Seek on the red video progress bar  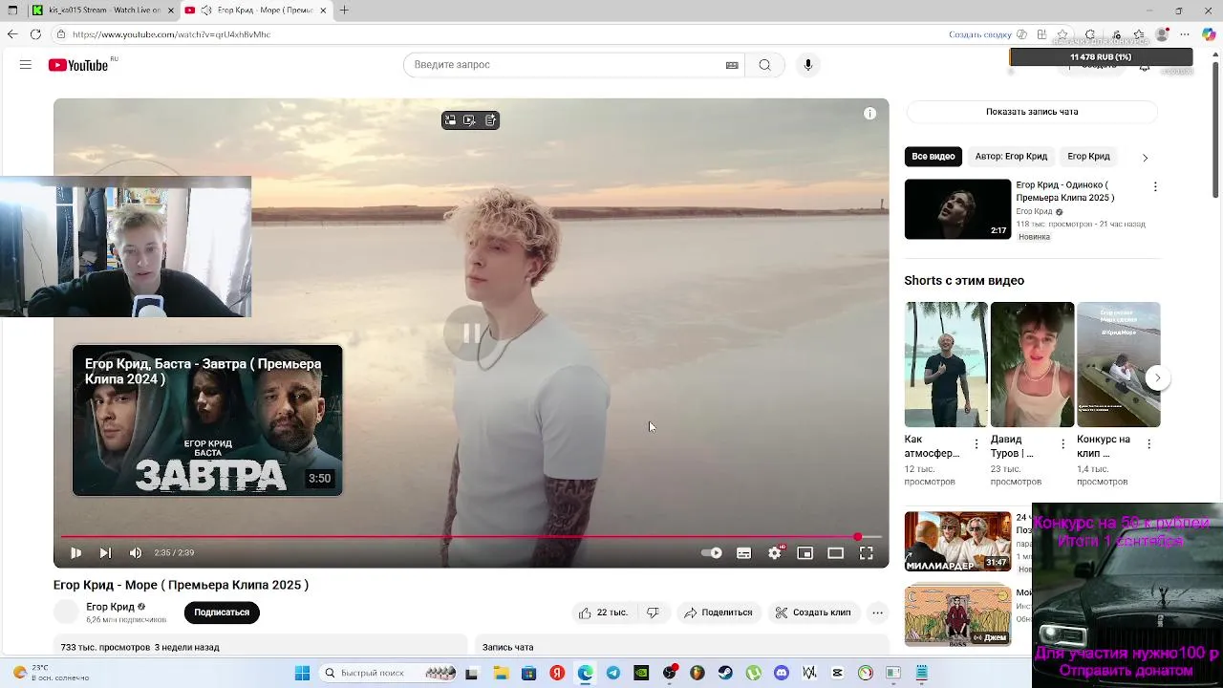[x=471, y=537]
